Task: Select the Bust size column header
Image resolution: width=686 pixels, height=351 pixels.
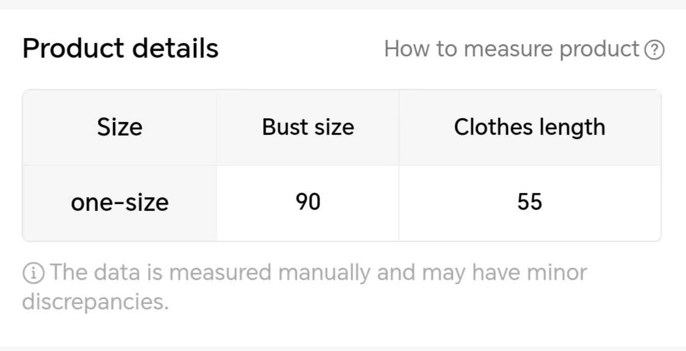Action: pos(308,127)
